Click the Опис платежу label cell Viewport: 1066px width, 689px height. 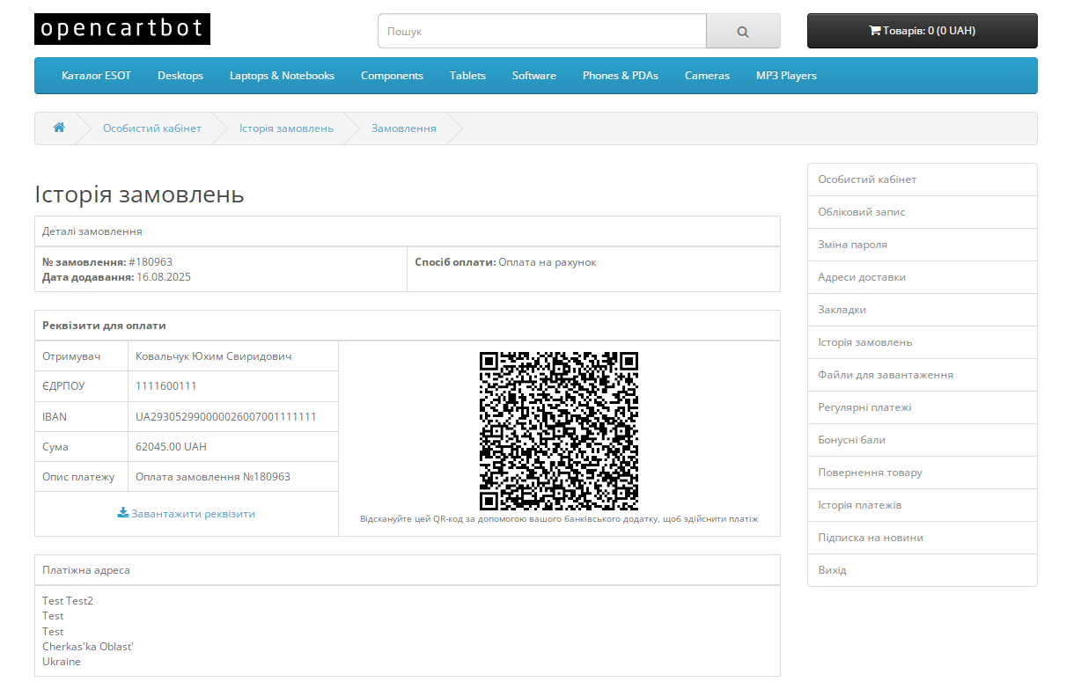81,476
